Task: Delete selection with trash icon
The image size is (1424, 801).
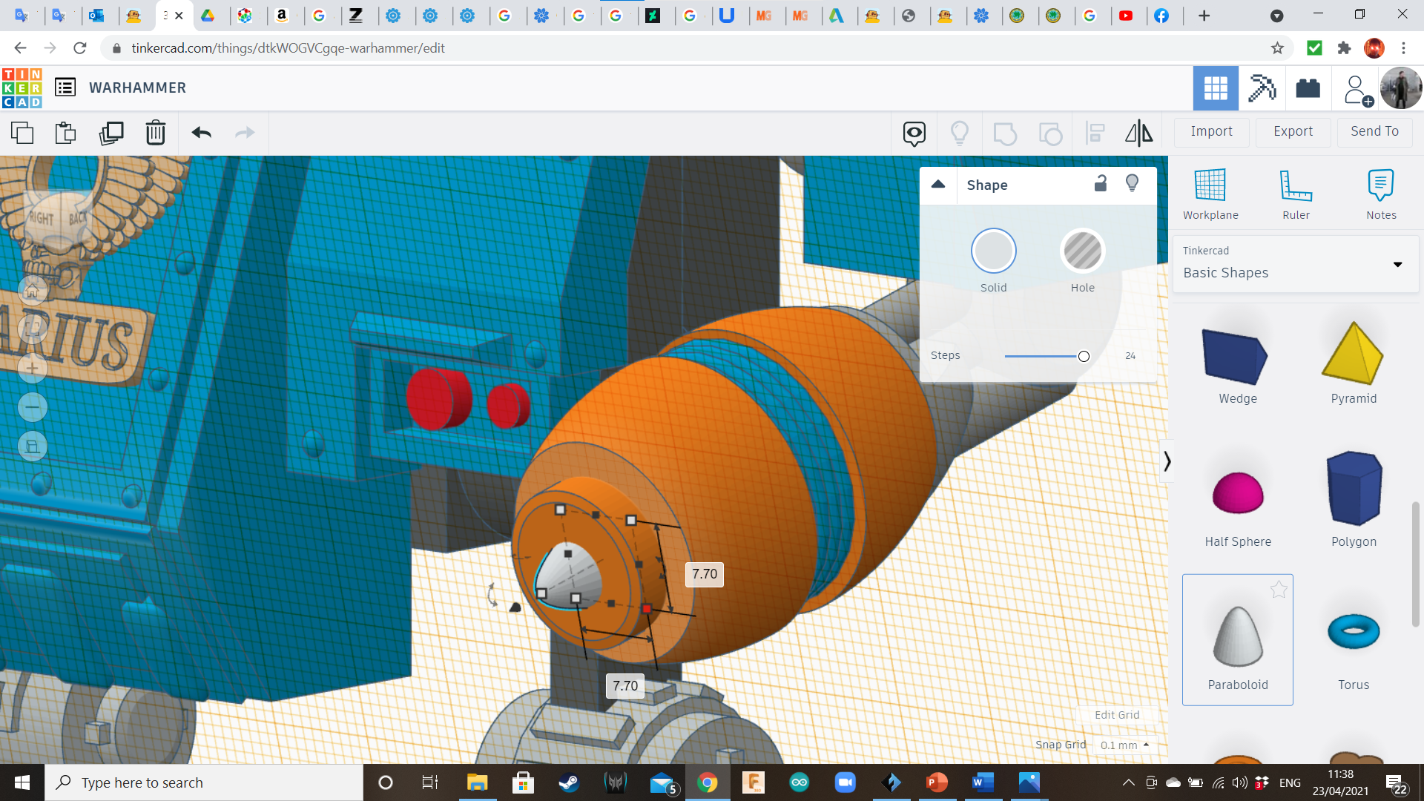Action: (156, 133)
